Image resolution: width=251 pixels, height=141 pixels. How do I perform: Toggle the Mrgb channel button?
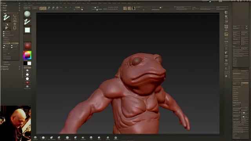point(61,7)
